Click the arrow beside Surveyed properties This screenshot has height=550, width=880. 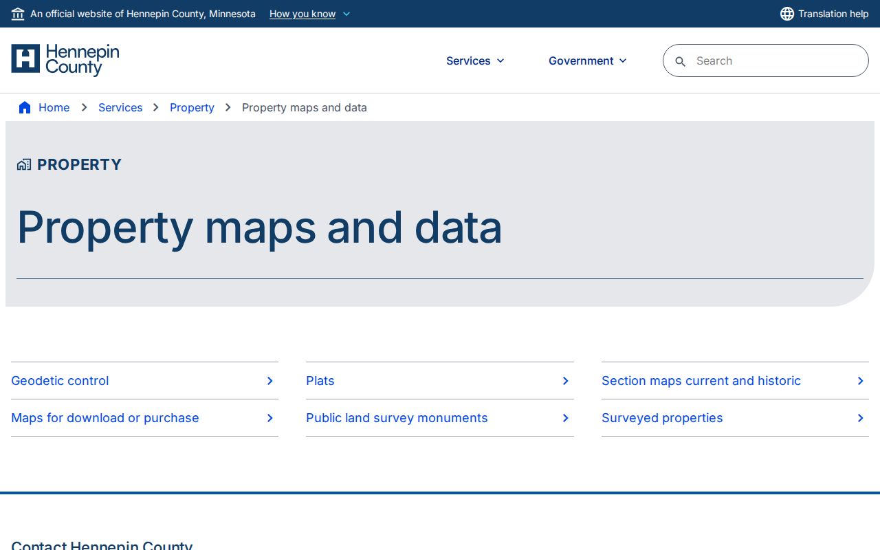pos(861,418)
